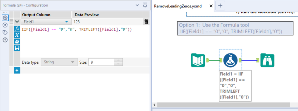The image size is (298, 111).
Task: Click the canvas horizontal scrollbar thumb
Action: click(x=224, y=105)
